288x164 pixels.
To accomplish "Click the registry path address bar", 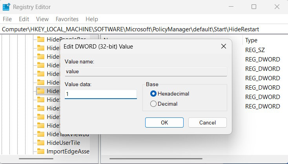I will tap(144, 29).
